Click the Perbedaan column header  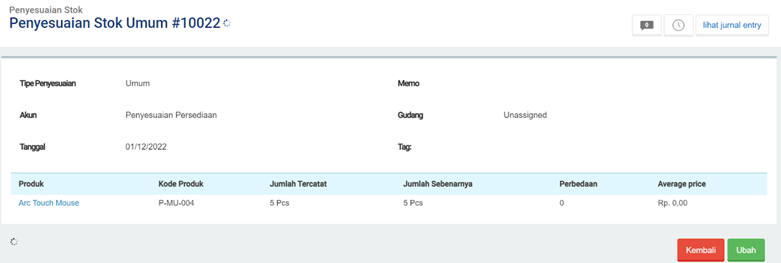(578, 184)
